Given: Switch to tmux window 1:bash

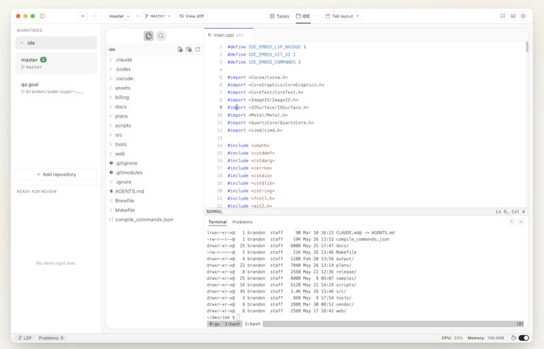Looking at the screenshot, I should 232,324.
